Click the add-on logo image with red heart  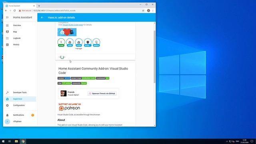click(67, 32)
